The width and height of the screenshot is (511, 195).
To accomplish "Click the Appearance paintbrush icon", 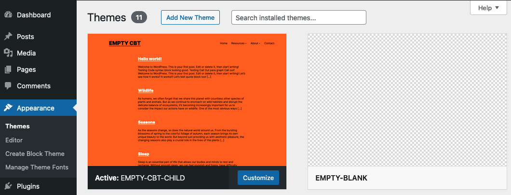I will pyautogui.click(x=8, y=108).
